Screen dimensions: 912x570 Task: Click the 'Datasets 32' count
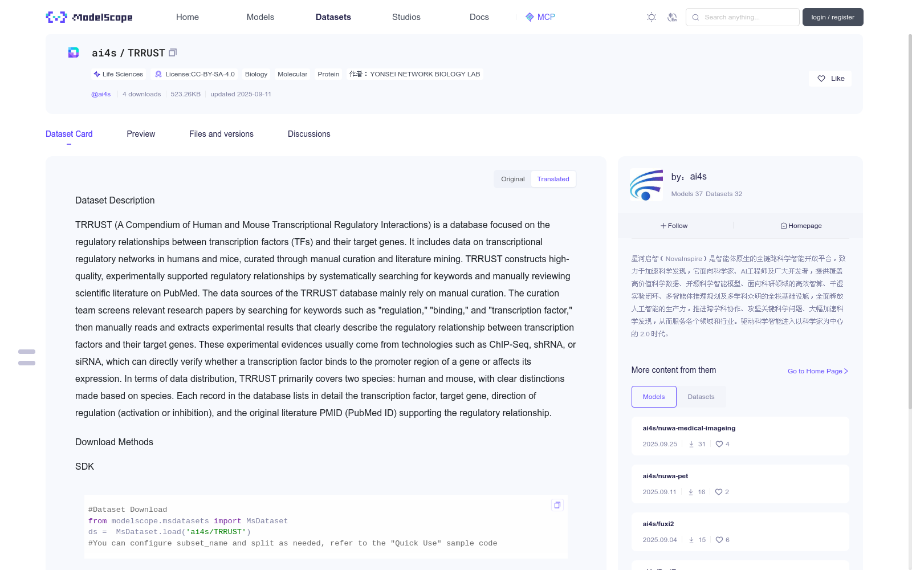[724, 194]
